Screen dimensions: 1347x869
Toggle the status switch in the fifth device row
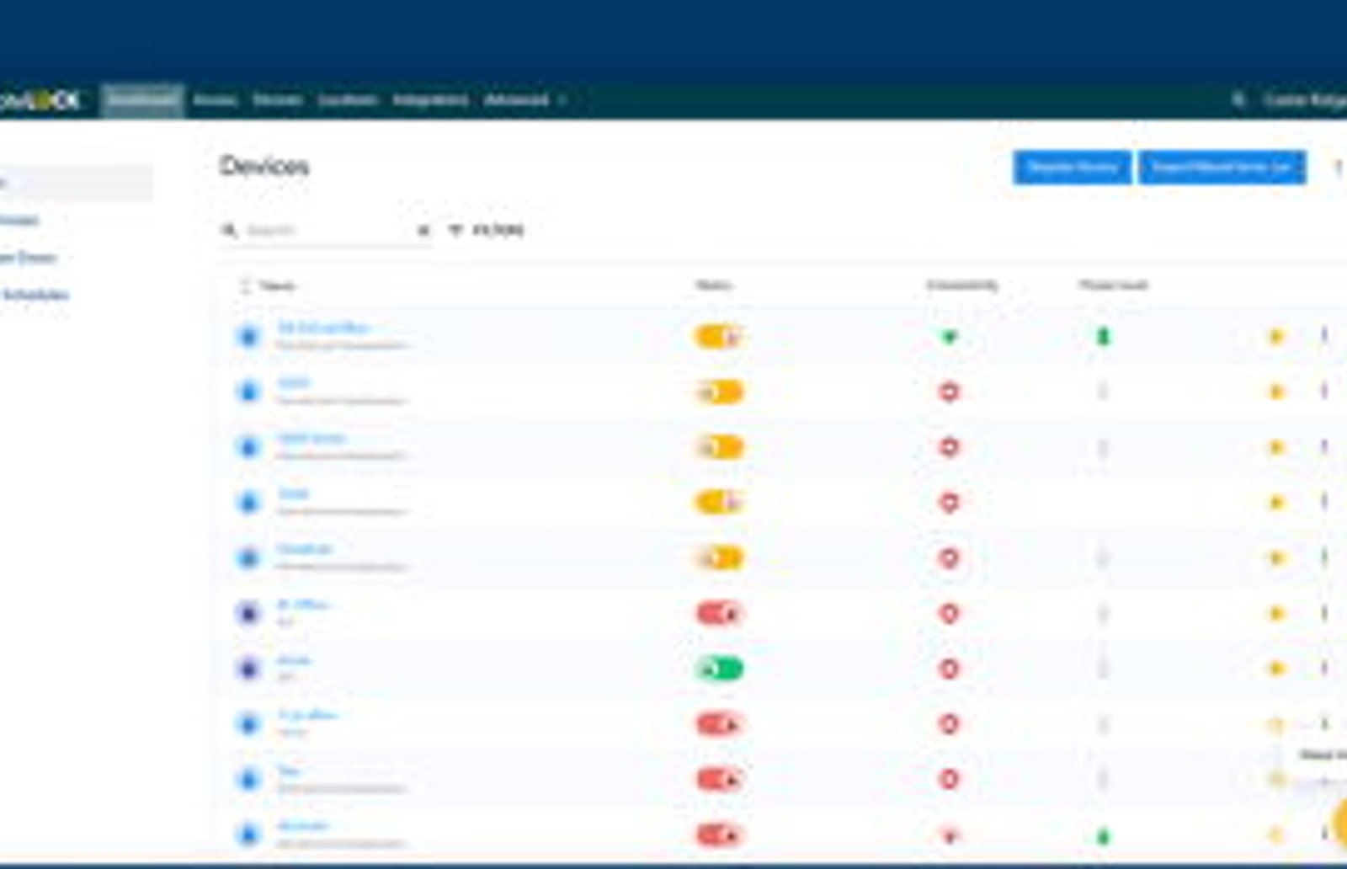(718, 558)
